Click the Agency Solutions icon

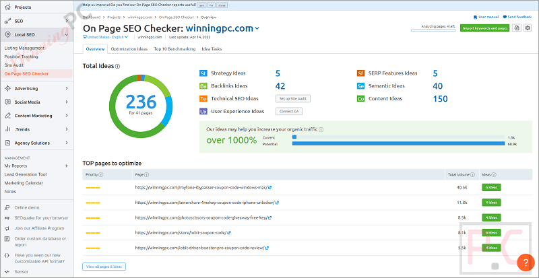(7, 143)
